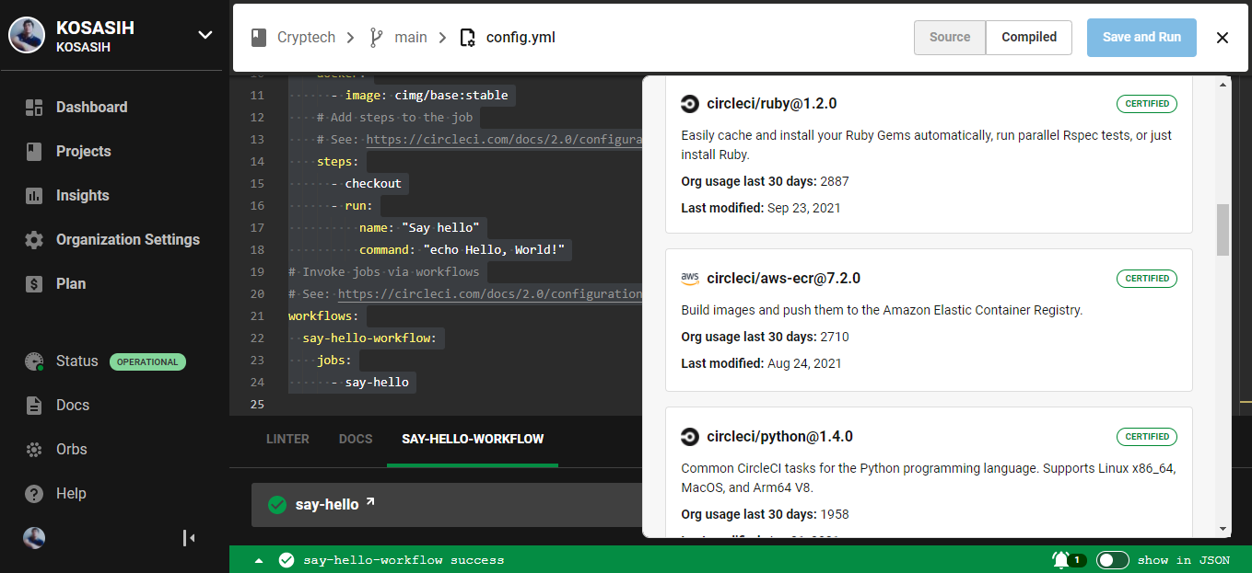1252x573 pixels.
Task: Open Plan menu label
Action: click(x=71, y=284)
